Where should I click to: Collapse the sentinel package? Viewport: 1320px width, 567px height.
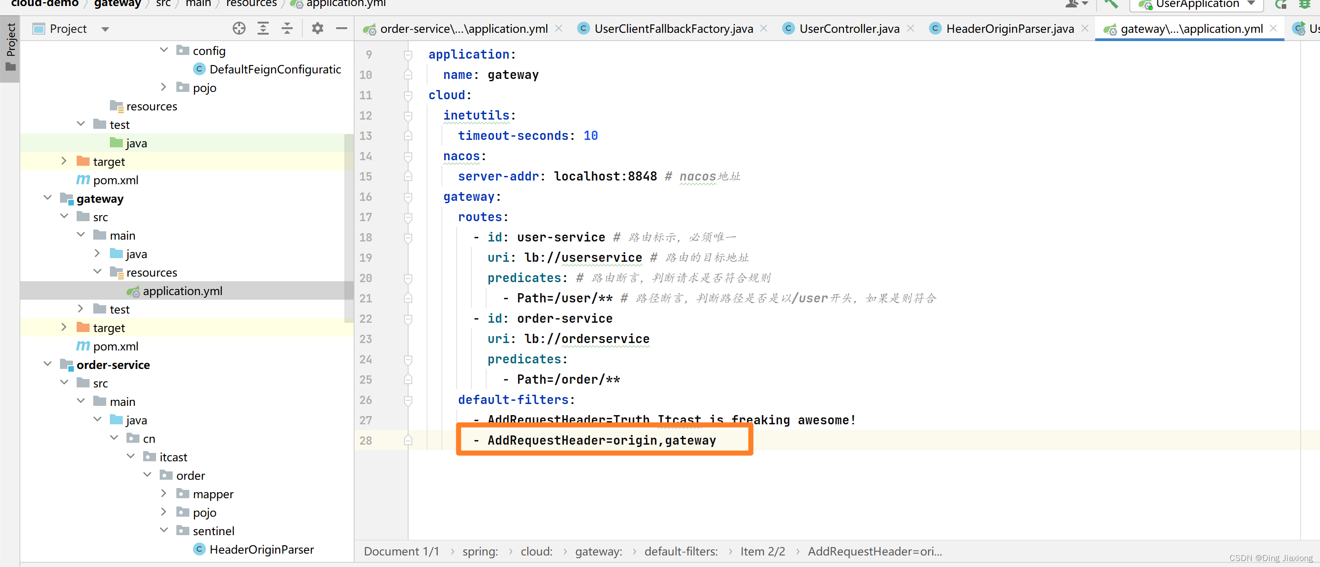(164, 530)
